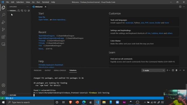
Task: Open editor more actions ellipsis
Action: pyautogui.click(x=184, y=7)
